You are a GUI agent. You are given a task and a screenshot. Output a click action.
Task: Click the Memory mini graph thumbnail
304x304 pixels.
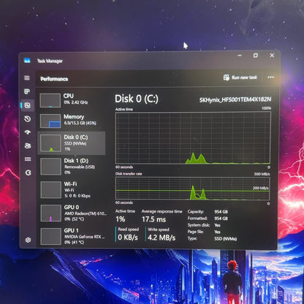50,121
